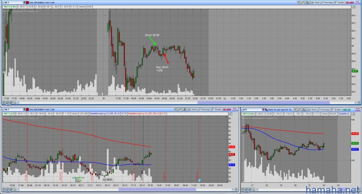Image resolution: width=362 pixels, height=194 pixels.
Task: Click the 42.33 red moving average price tag
Action: coord(232,147)
